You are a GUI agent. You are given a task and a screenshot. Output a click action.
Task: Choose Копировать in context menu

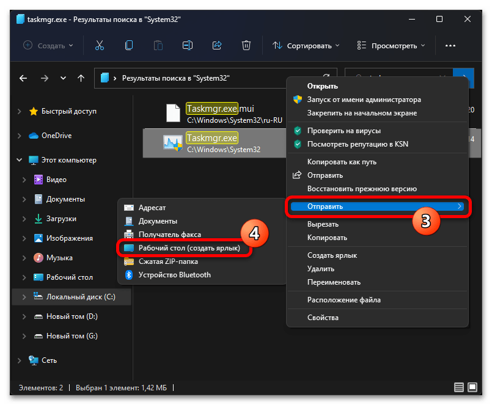pyautogui.click(x=378, y=238)
